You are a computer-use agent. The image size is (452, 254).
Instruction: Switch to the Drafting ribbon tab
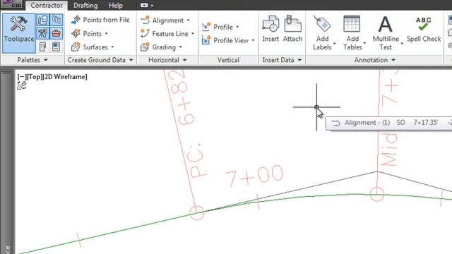[85, 5]
